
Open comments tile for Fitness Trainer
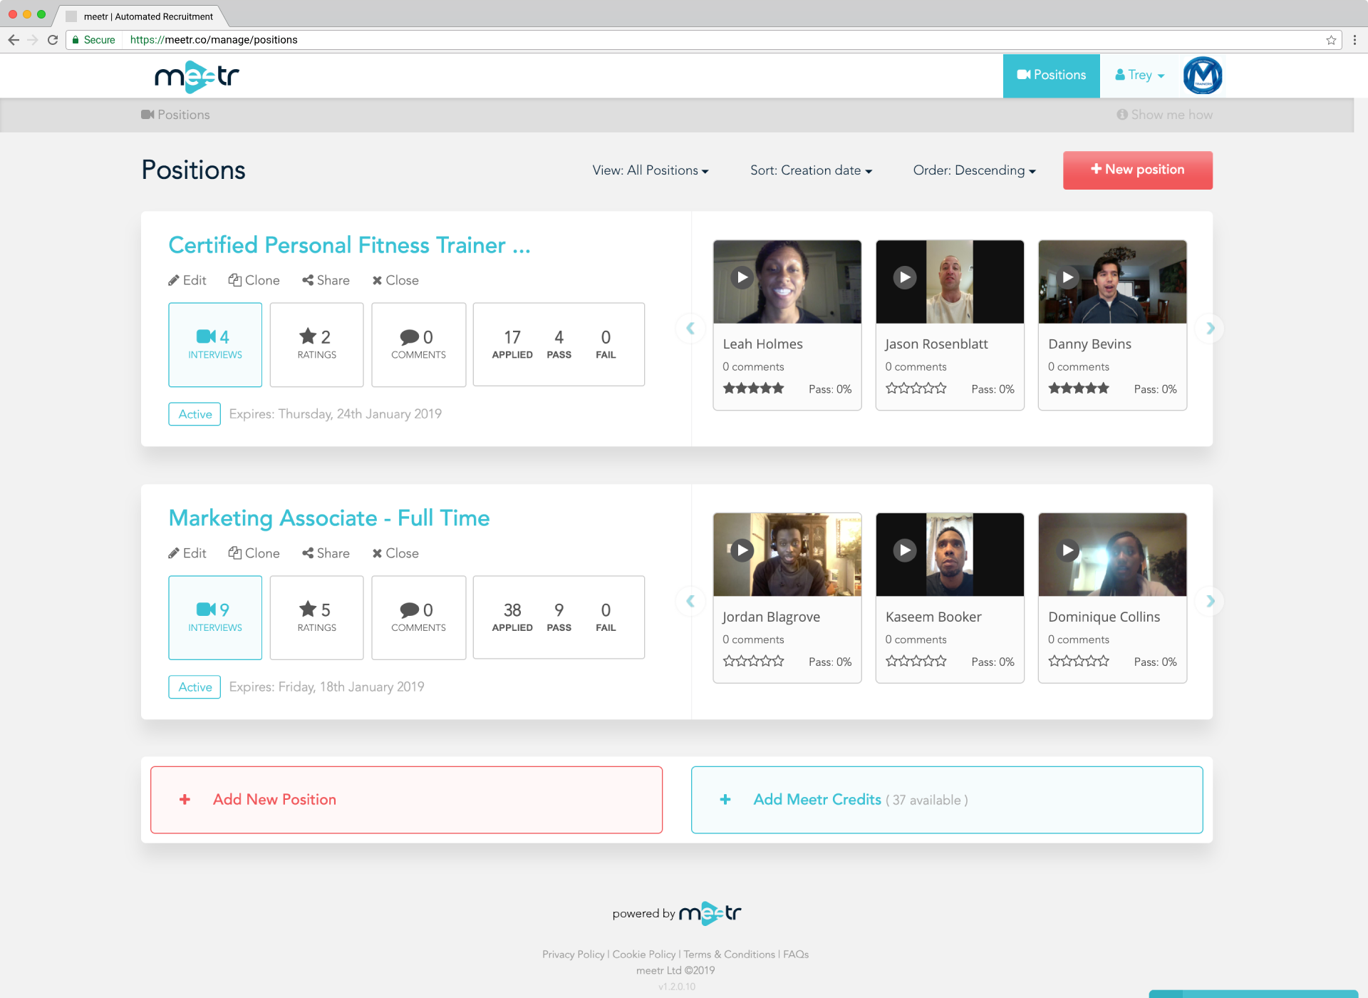[418, 344]
